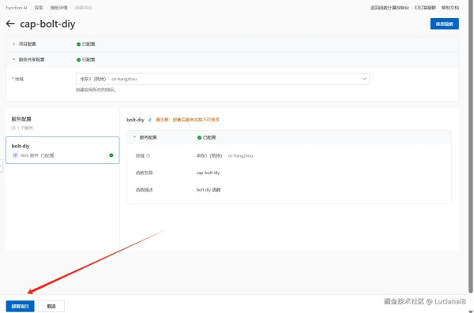This screenshot has height=313, width=474.
Task: Click the green status icon for 项目配置
Action: (x=78, y=44)
